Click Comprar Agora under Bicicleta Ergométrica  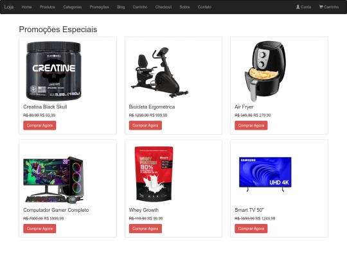[145, 125]
